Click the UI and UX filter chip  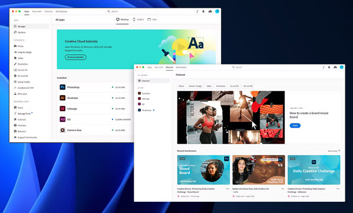(235, 86)
